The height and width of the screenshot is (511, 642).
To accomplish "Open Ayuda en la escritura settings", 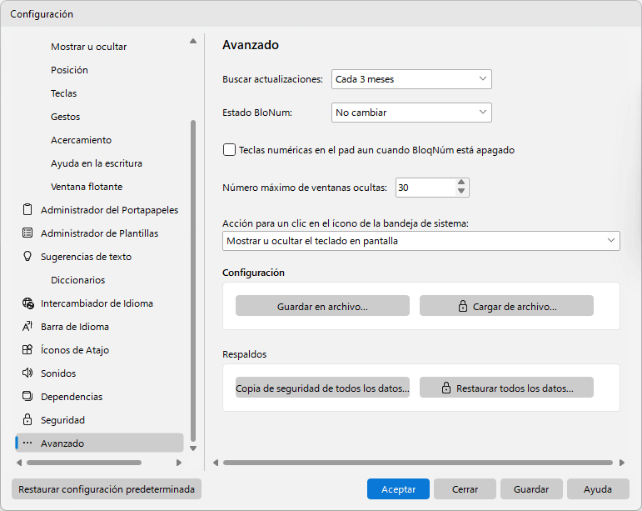I will [97, 163].
